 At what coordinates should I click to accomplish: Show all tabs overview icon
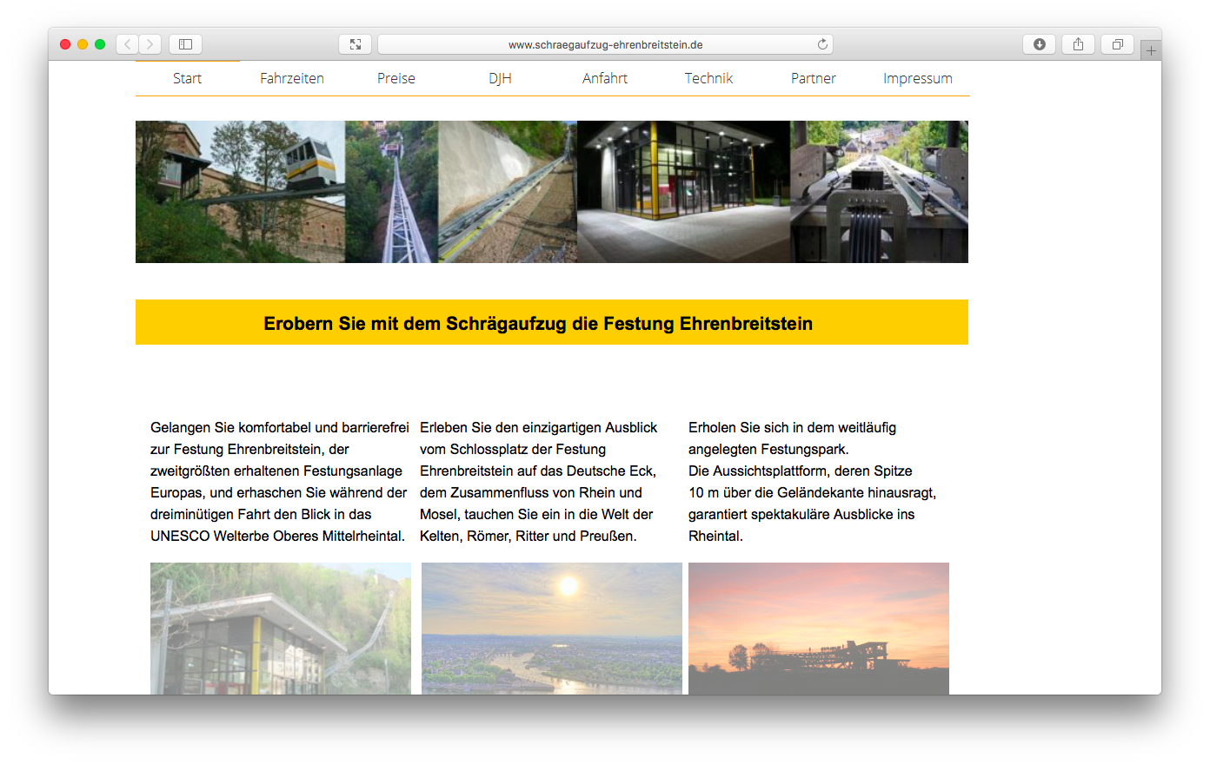point(1118,44)
